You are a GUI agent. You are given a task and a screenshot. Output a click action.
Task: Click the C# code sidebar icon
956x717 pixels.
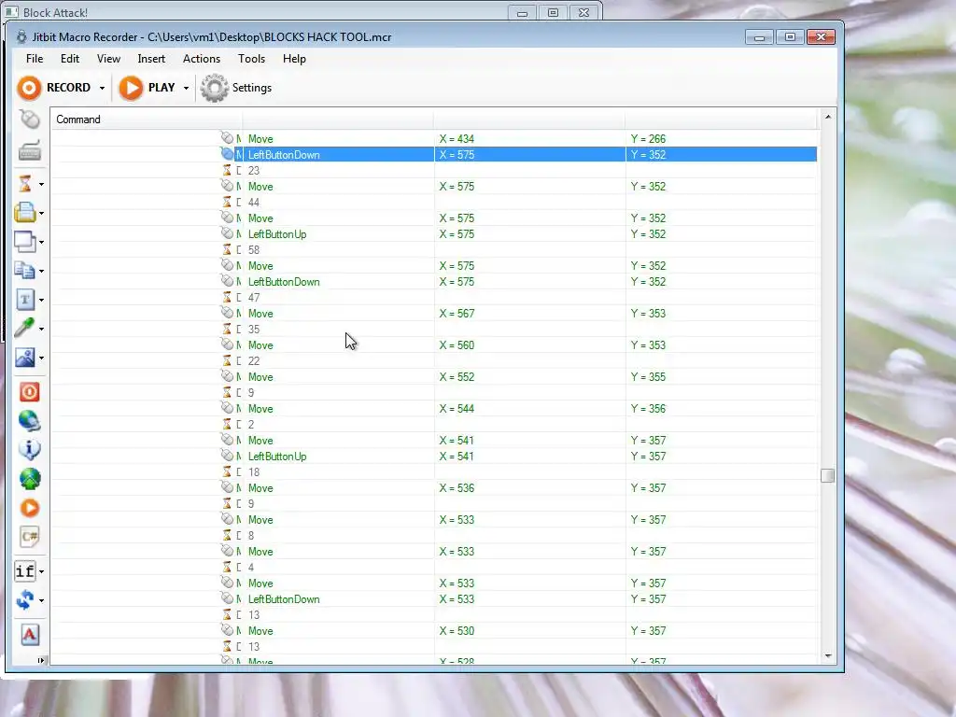(x=29, y=537)
